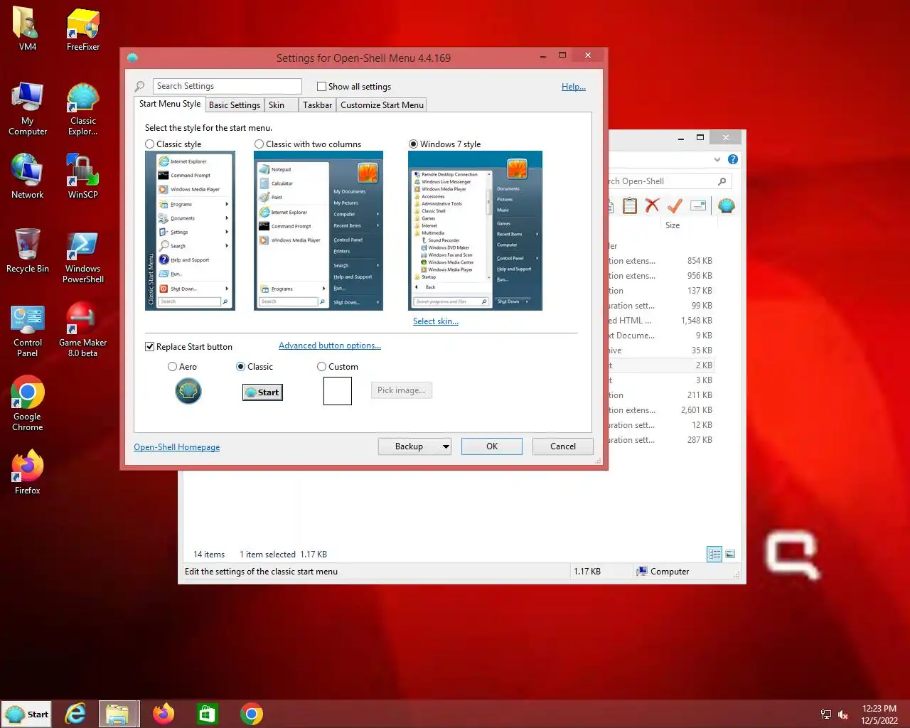Click the Email envelope icon in Explorer toolbar
The width and height of the screenshot is (910, 728).
[698, 205]
